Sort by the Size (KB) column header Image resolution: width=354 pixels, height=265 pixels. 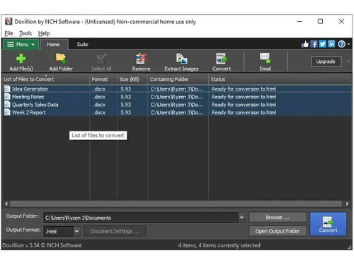(x=132, y=79)
